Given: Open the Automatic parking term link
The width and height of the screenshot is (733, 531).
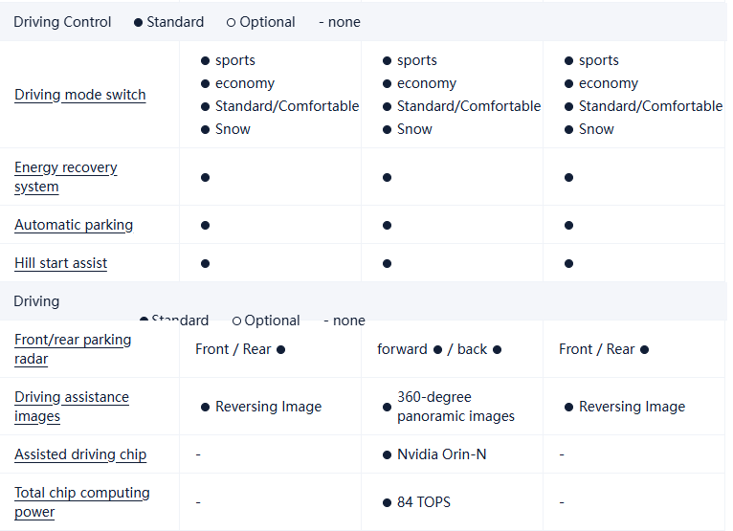Looking at the screenshot, I should coord(74,225).
